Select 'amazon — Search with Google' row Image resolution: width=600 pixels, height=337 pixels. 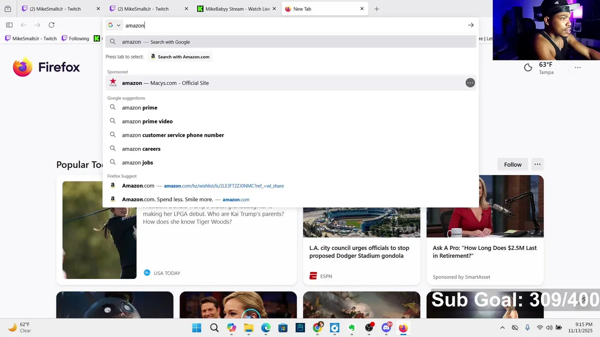coord(291,42)
